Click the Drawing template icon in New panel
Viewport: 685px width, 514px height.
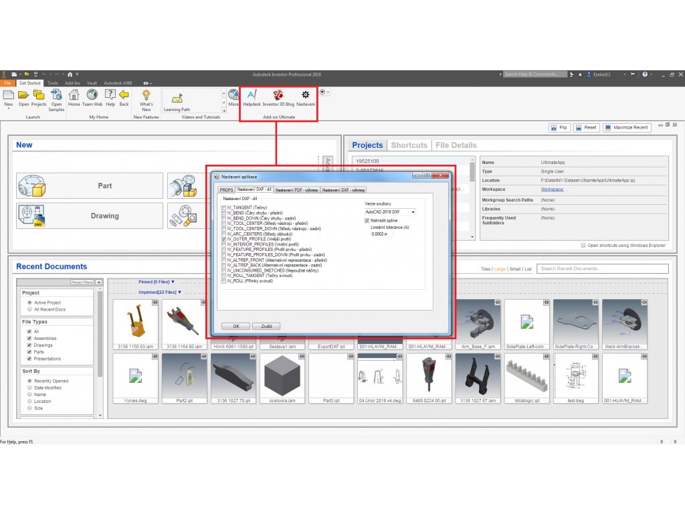pyautogui.click(x=31, y=216)
